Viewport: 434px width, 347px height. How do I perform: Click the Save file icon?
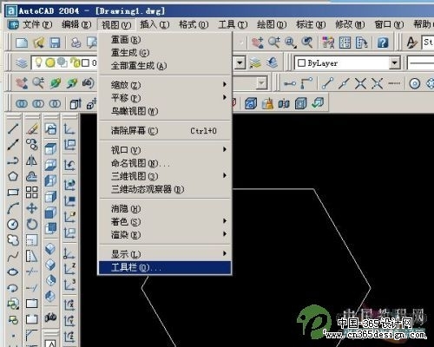point(55,43)
